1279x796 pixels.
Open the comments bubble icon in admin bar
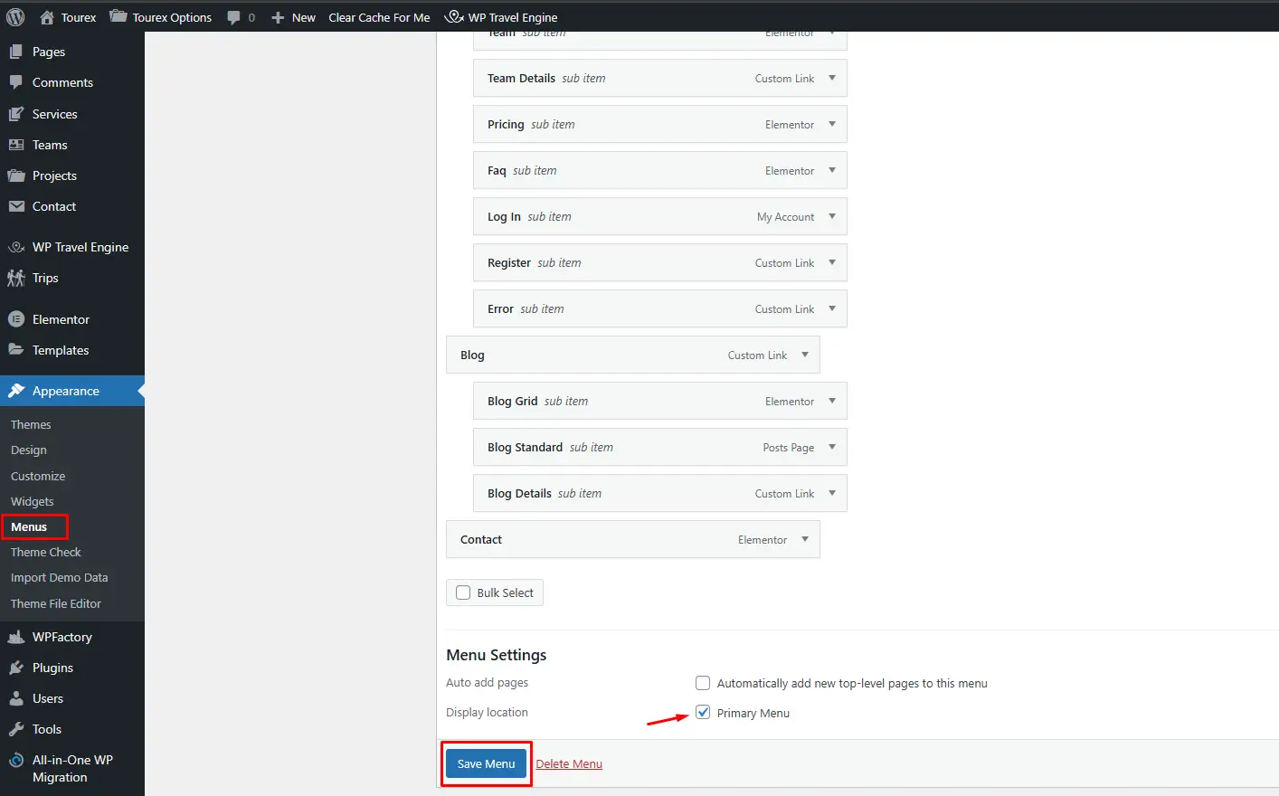(x=234, y=17)
